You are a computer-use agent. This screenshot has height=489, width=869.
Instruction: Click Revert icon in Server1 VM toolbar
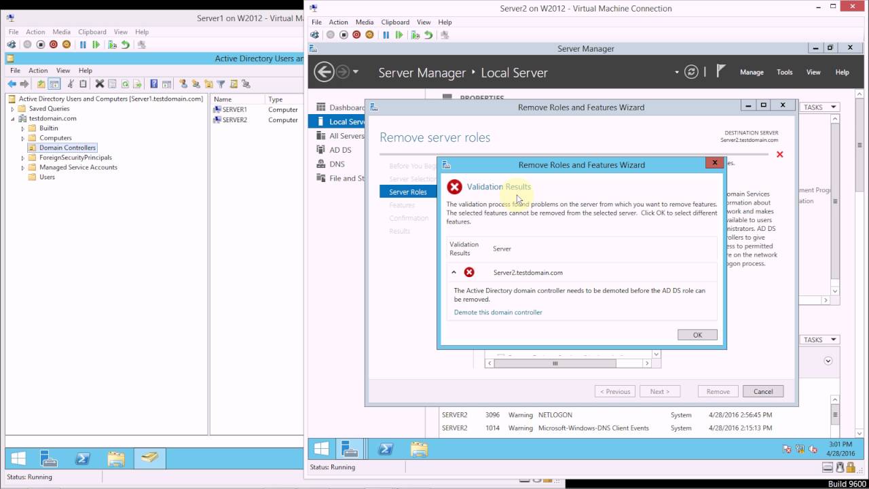tap(126, 44)
